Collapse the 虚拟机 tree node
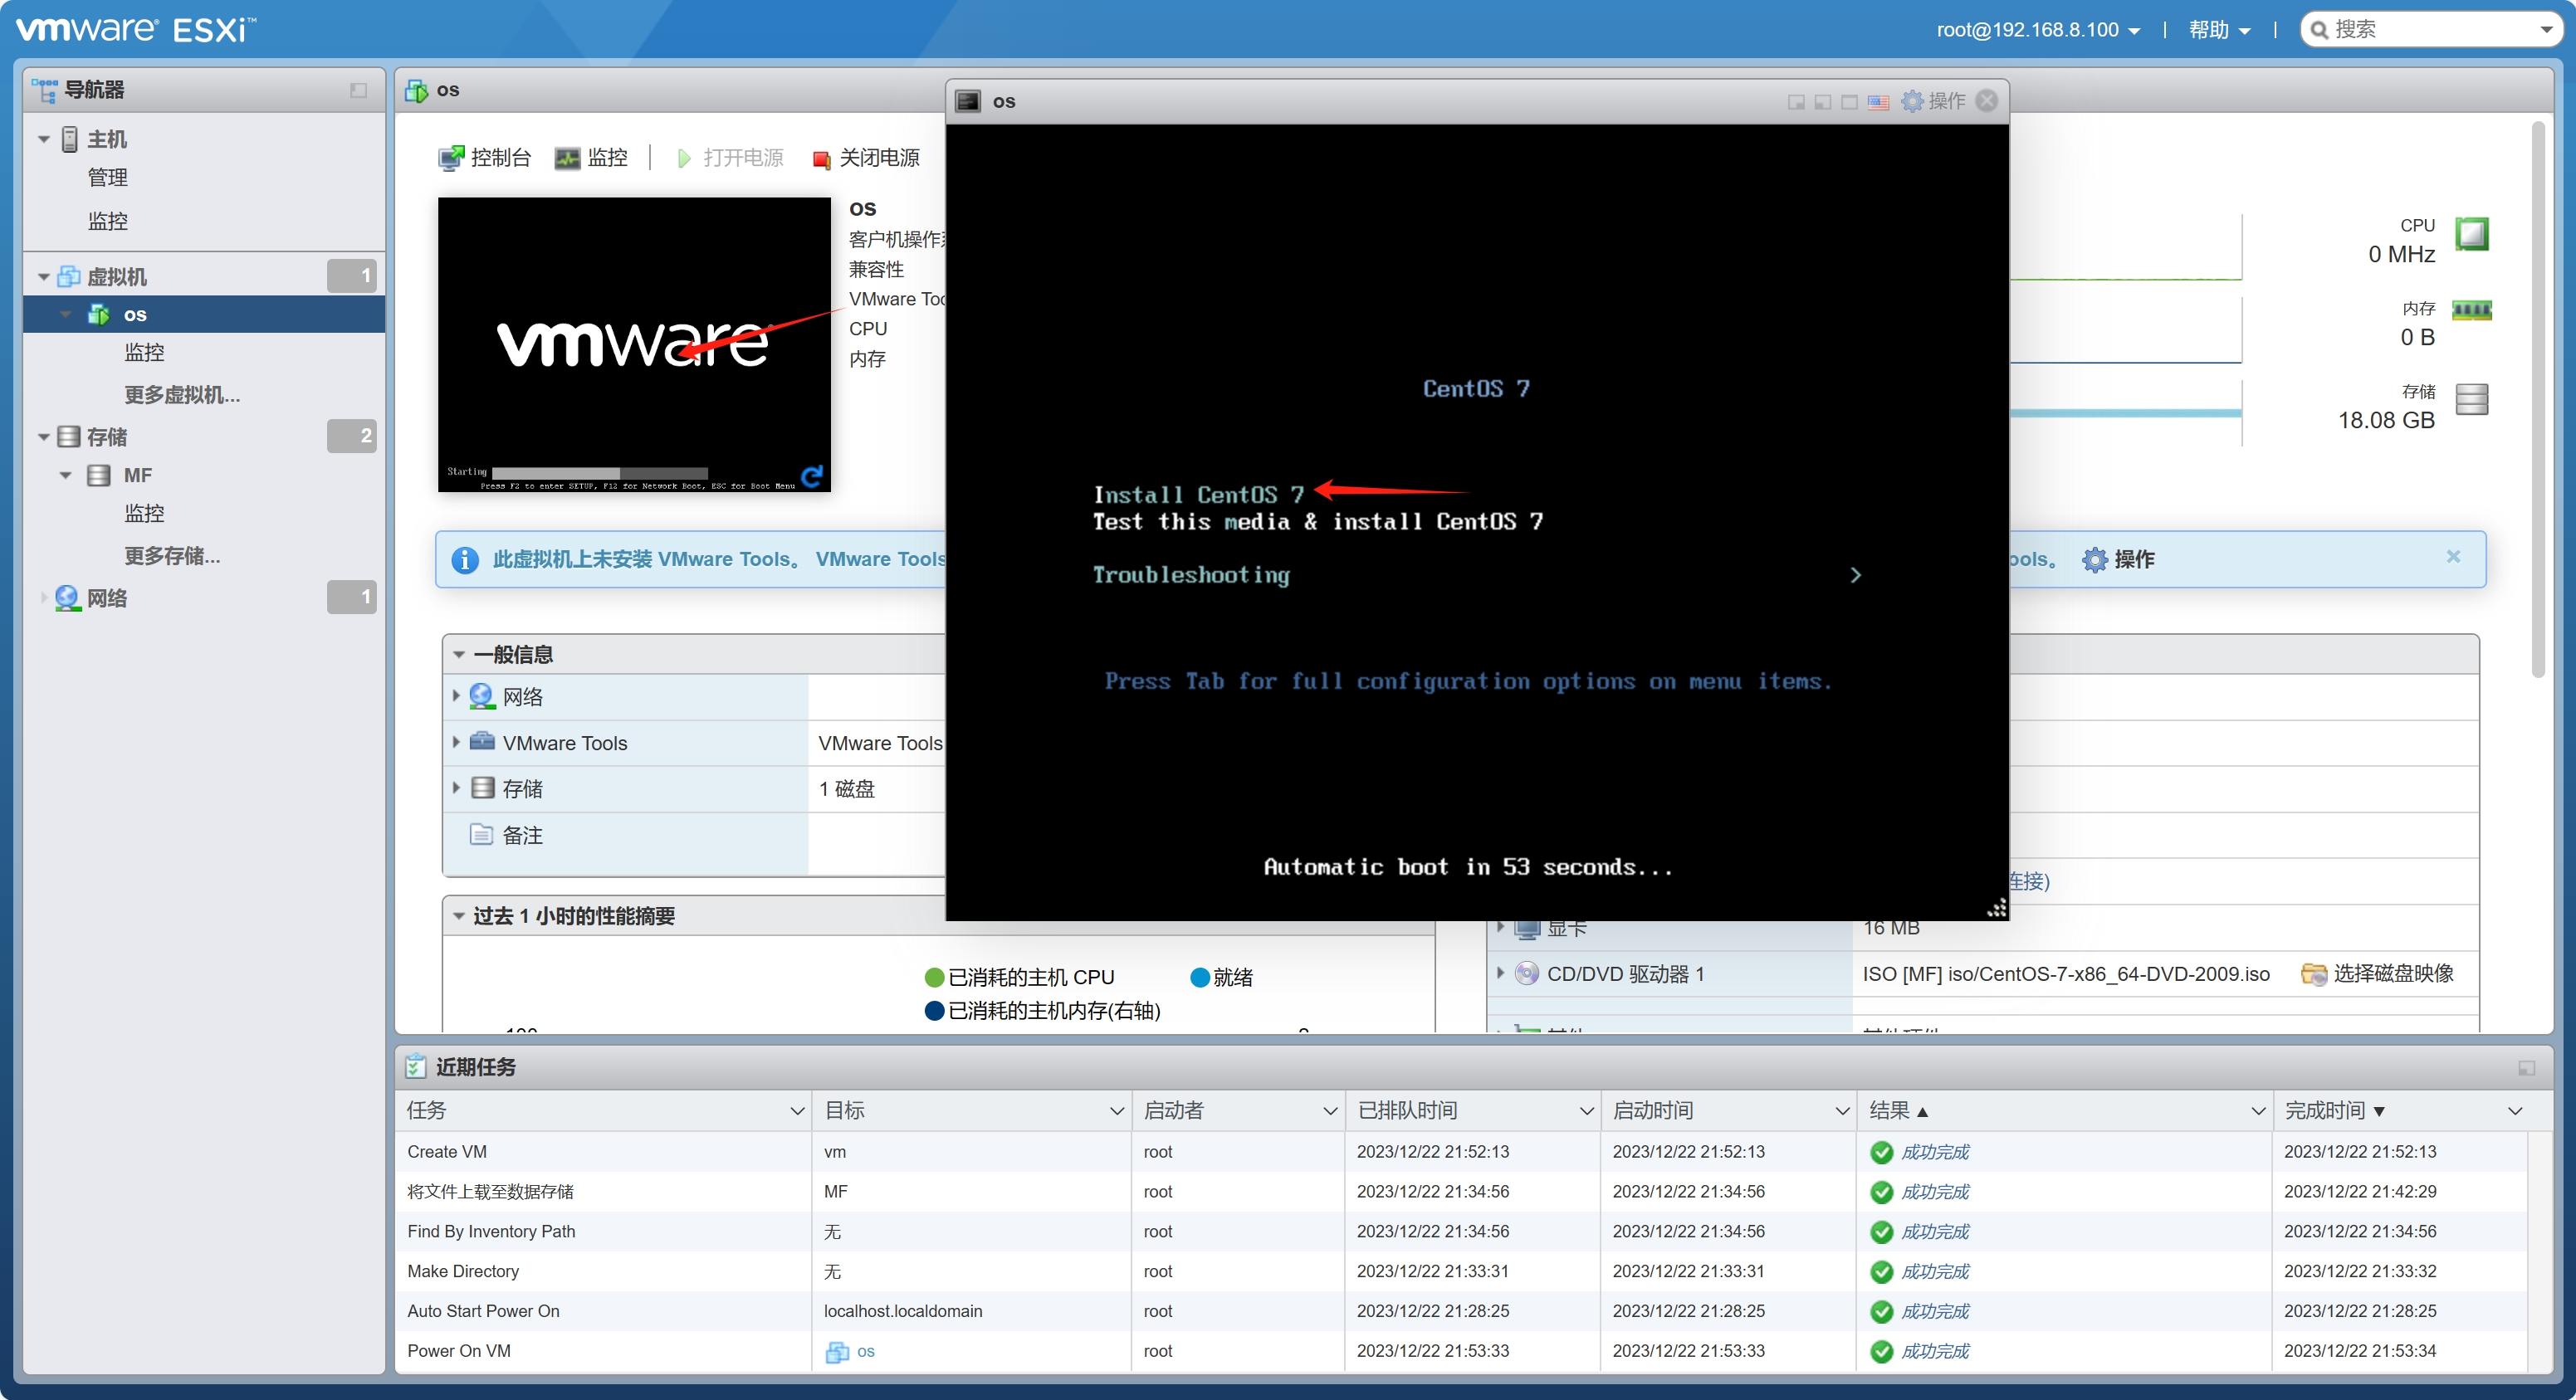The image size is (2576, 1400). pyautogui.click(x=43, y=277)
